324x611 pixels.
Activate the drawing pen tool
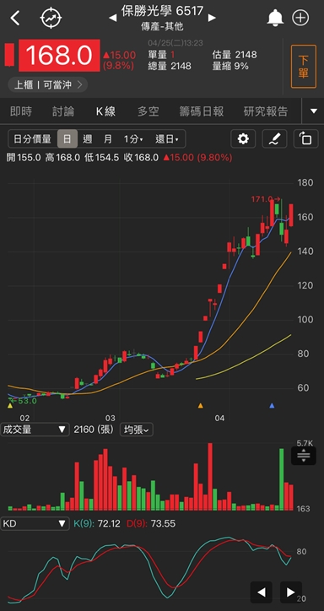(x=274, y=138)
